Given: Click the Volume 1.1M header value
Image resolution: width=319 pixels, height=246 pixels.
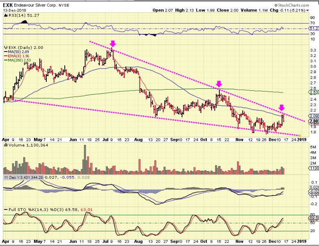Looking at the screenshot, I should pyautogui.click(x=254, y=10).
